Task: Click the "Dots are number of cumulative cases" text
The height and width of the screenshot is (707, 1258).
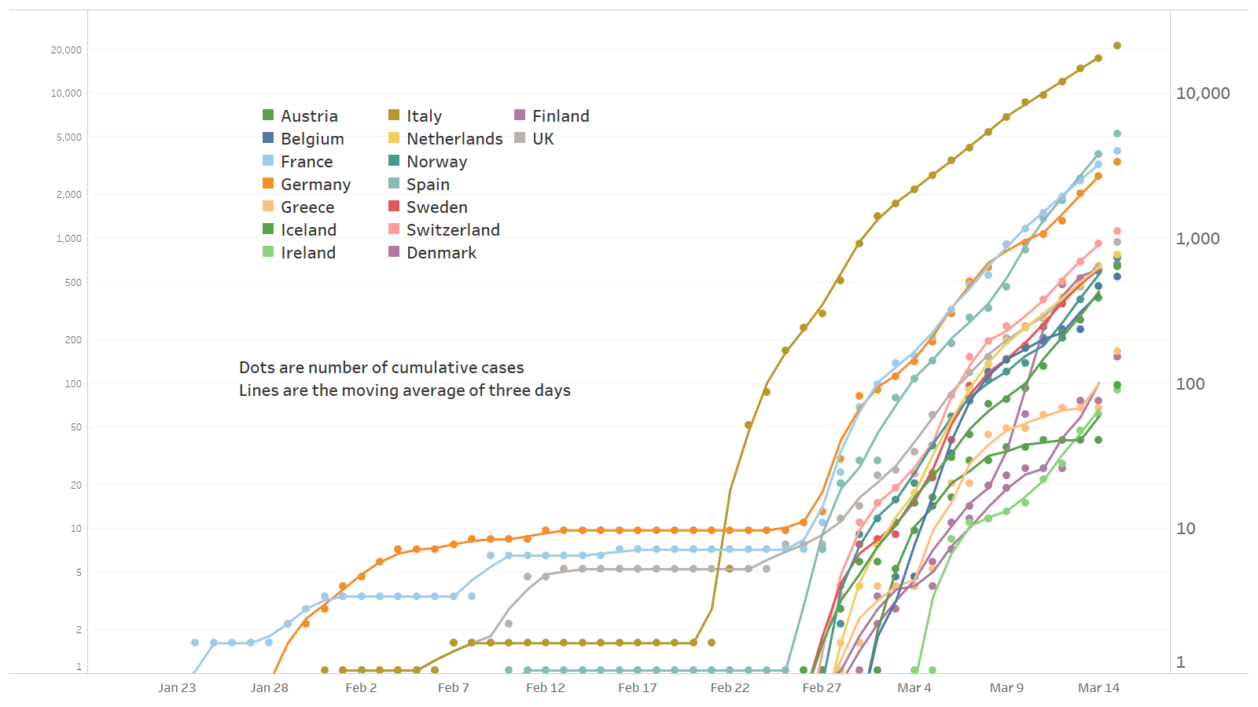Action: pos(381,368)
